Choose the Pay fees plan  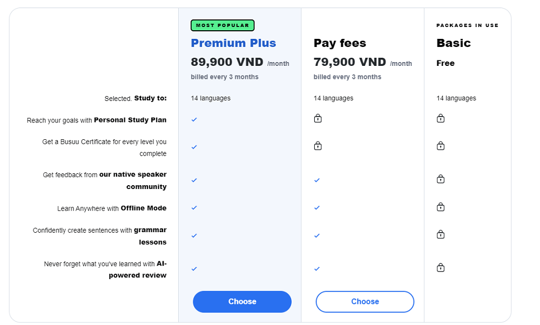pyautogui.click(x=364, y=302)
